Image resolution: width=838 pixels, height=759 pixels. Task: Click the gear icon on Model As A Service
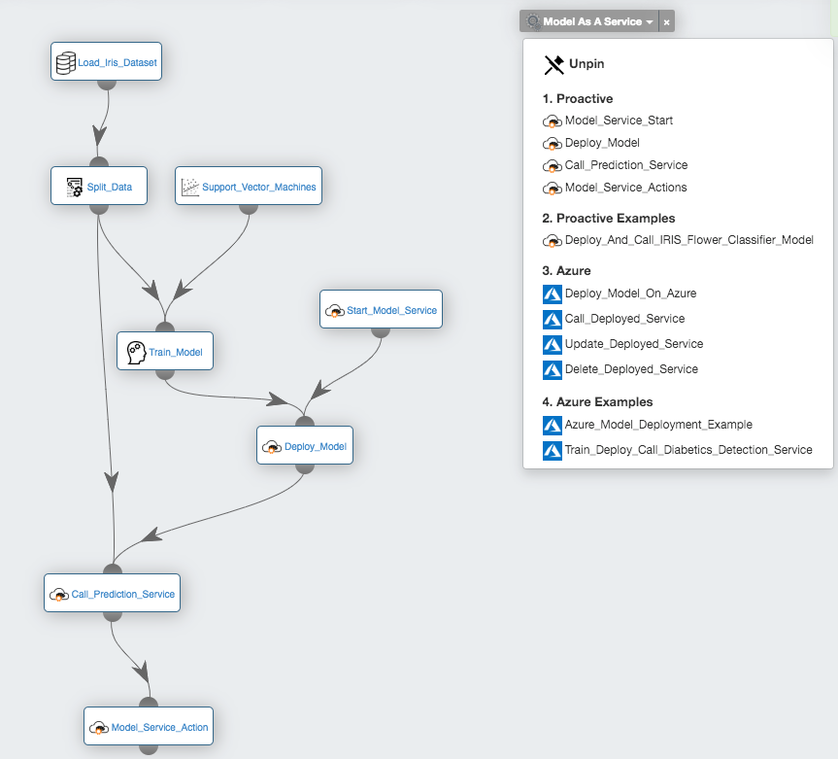tap(533, 21)
